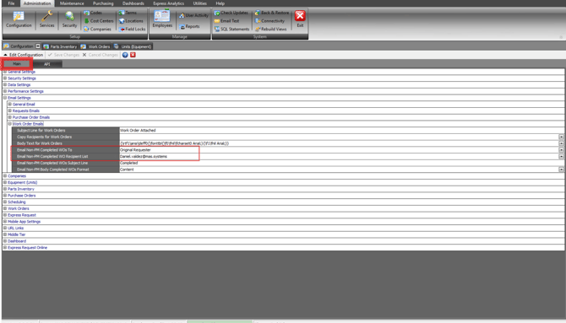Screen dimensions: 566x323
Task: Expand the Purchase Order Emails node
Action: pyautogui.click(x=10, y=117)
